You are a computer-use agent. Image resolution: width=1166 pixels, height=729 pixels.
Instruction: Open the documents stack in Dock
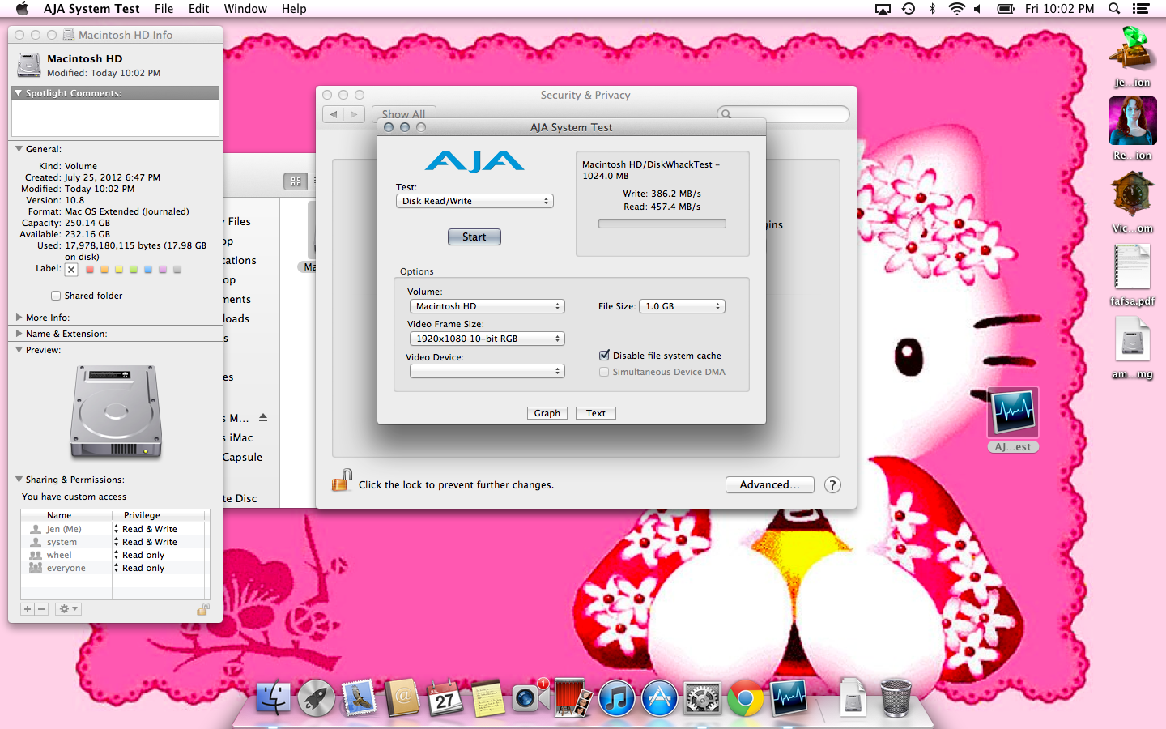point(853,697)
